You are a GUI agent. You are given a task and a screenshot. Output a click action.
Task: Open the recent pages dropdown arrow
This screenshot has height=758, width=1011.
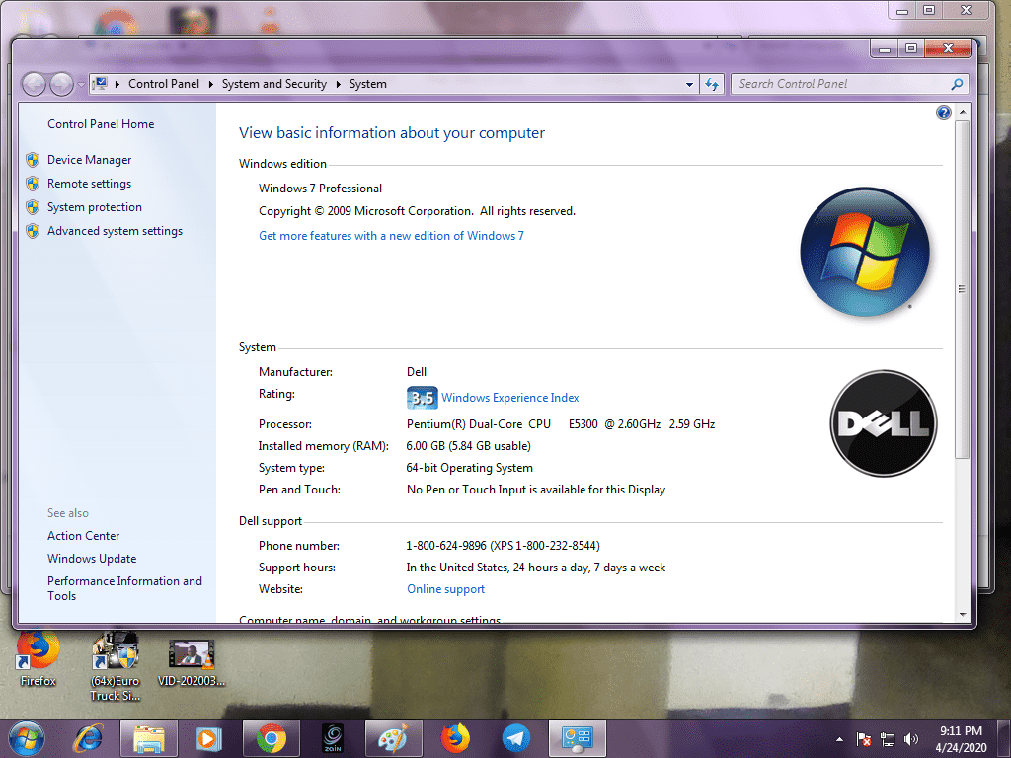click(81, 85)
